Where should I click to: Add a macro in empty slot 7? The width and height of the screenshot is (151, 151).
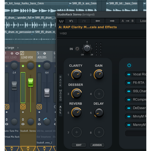(x=77, y=132)
